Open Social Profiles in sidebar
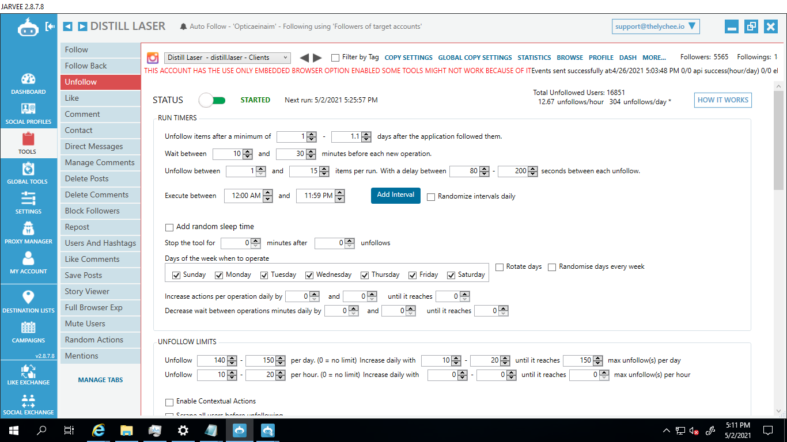Viewport: 787px width, 442px height. click(28, 114)
